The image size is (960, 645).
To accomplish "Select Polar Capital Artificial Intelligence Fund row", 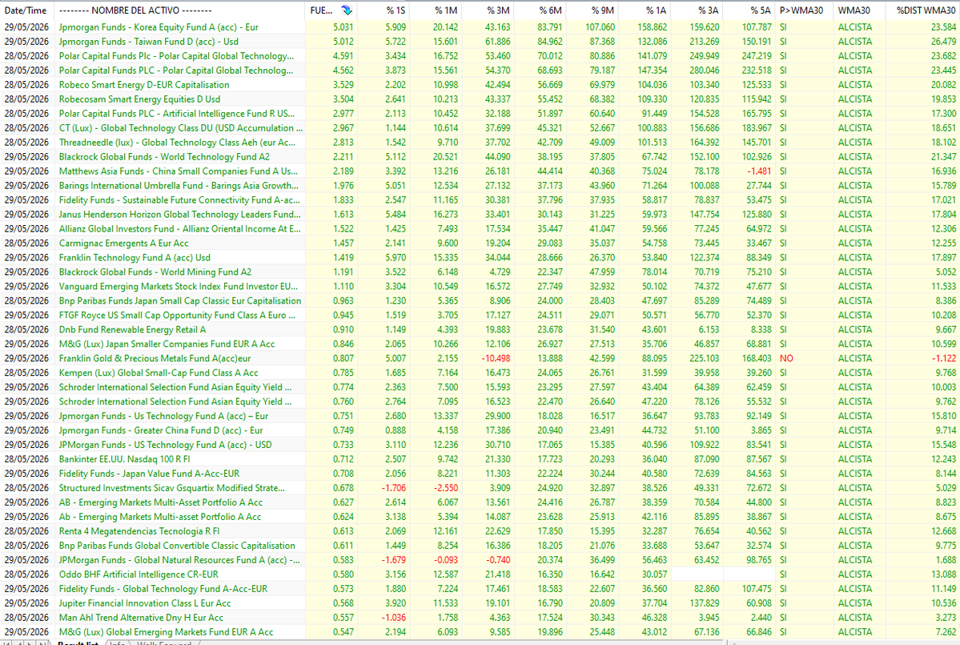I will [x=480, y=113].
